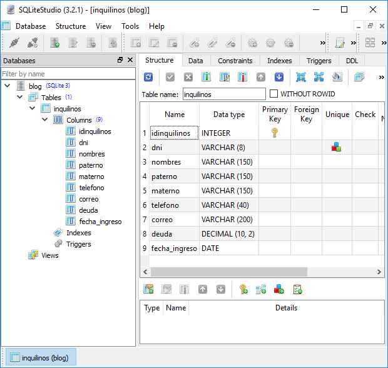Click Add table primary key icon
The image size is (388, 368).
(x=243, y=289)
